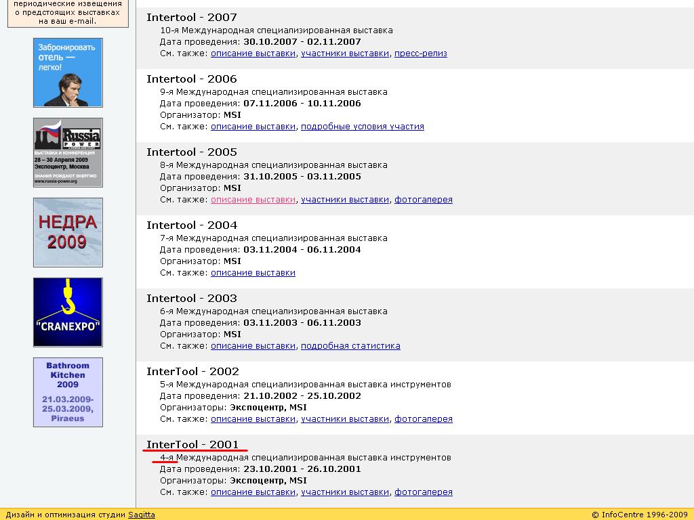694x520 pixels.
Task: Open участники выставки for Intertool 2007
Action: coord(345,53)
